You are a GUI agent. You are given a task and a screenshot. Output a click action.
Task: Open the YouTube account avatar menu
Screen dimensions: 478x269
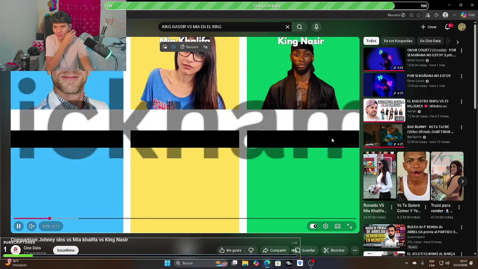tap(462, 27)
